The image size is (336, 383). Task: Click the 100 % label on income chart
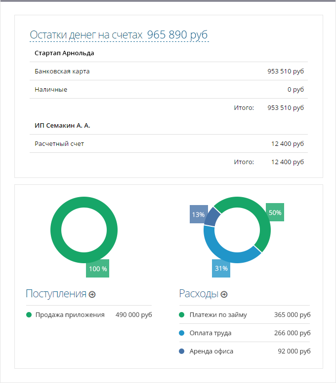(x=97, y=269)
